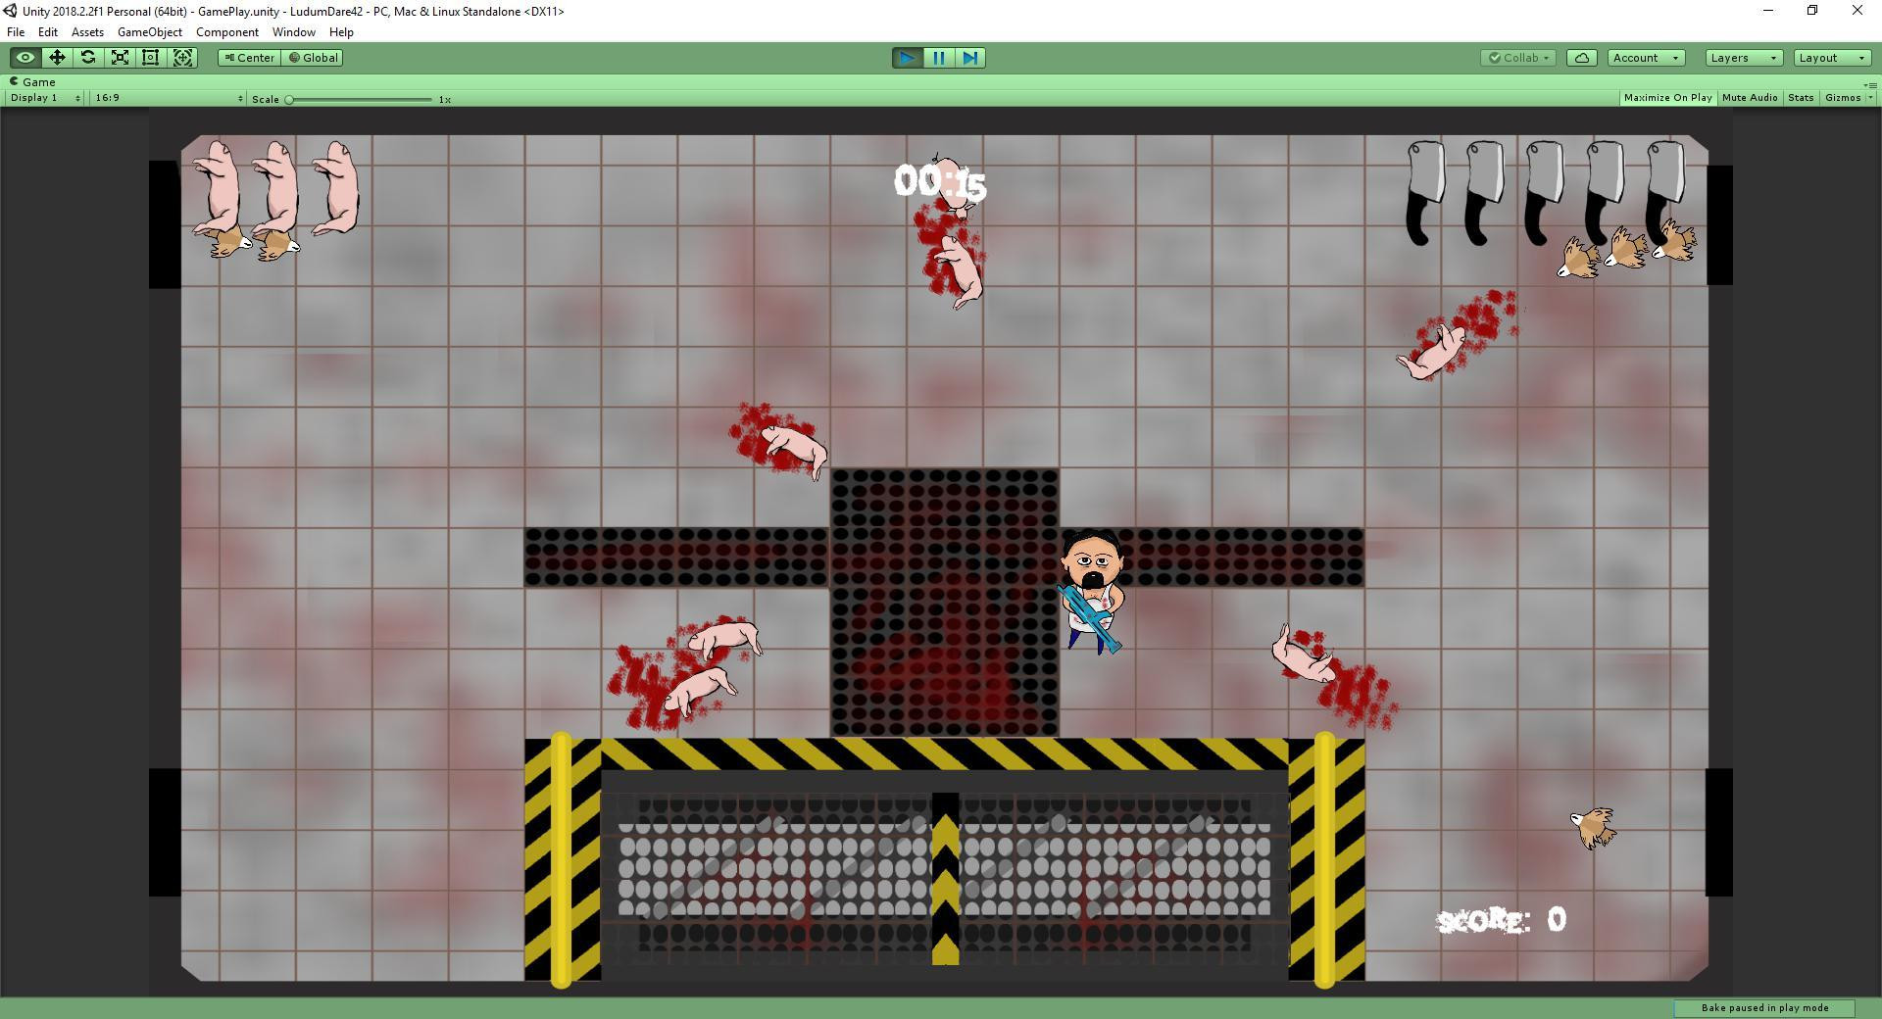Toggle the Stats overlay
The image size is (1882, 1019).
(1801, 98)
